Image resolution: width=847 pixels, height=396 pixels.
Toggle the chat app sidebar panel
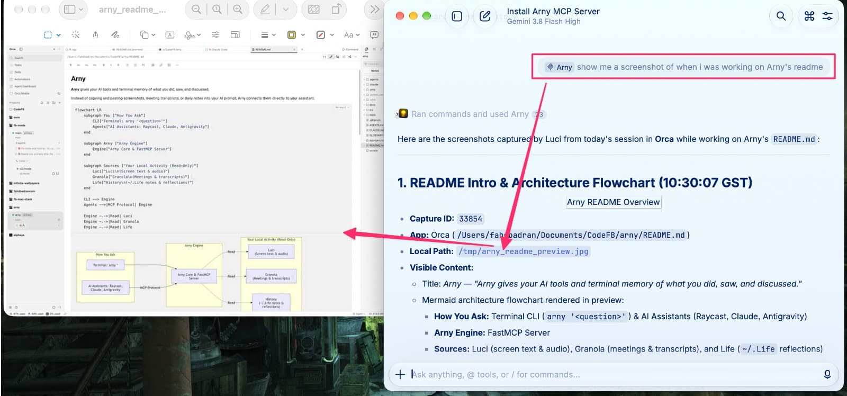457,16
